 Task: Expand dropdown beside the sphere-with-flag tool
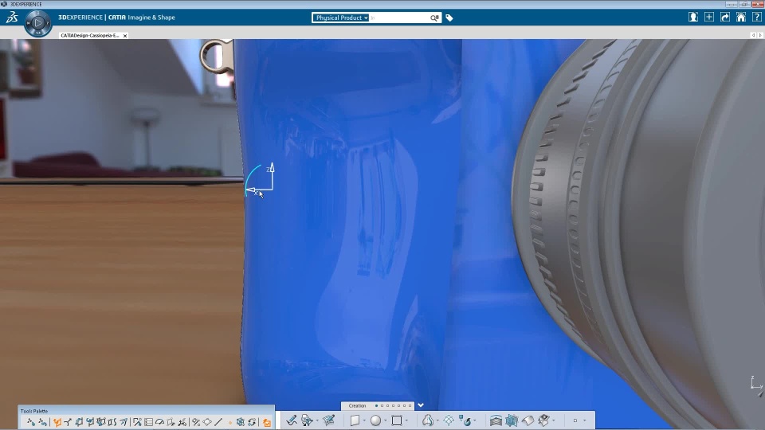[x=475, y=420]
